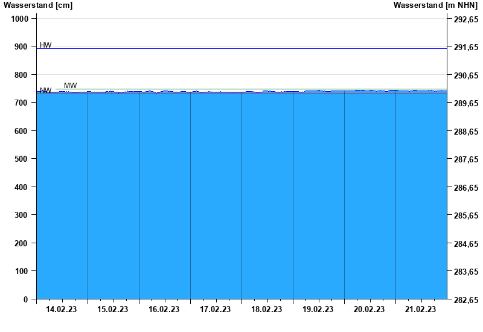Choose the 17.02.23 date tick label
Image resolution: width=483 pixels, height=332 pixels.
216,310
